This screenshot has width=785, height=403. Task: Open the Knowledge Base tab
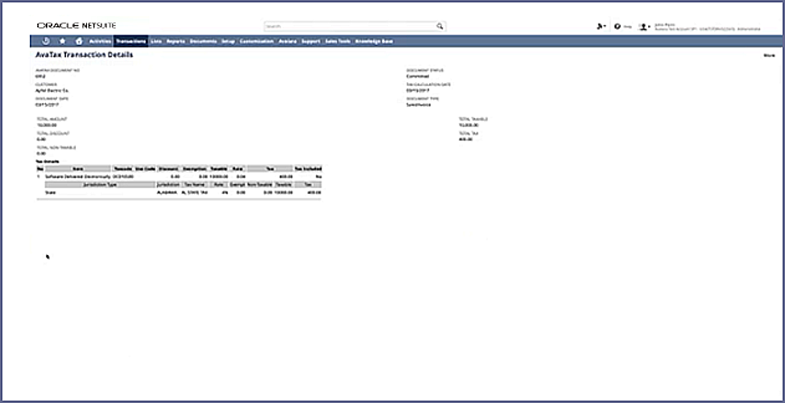pos(374,40)
